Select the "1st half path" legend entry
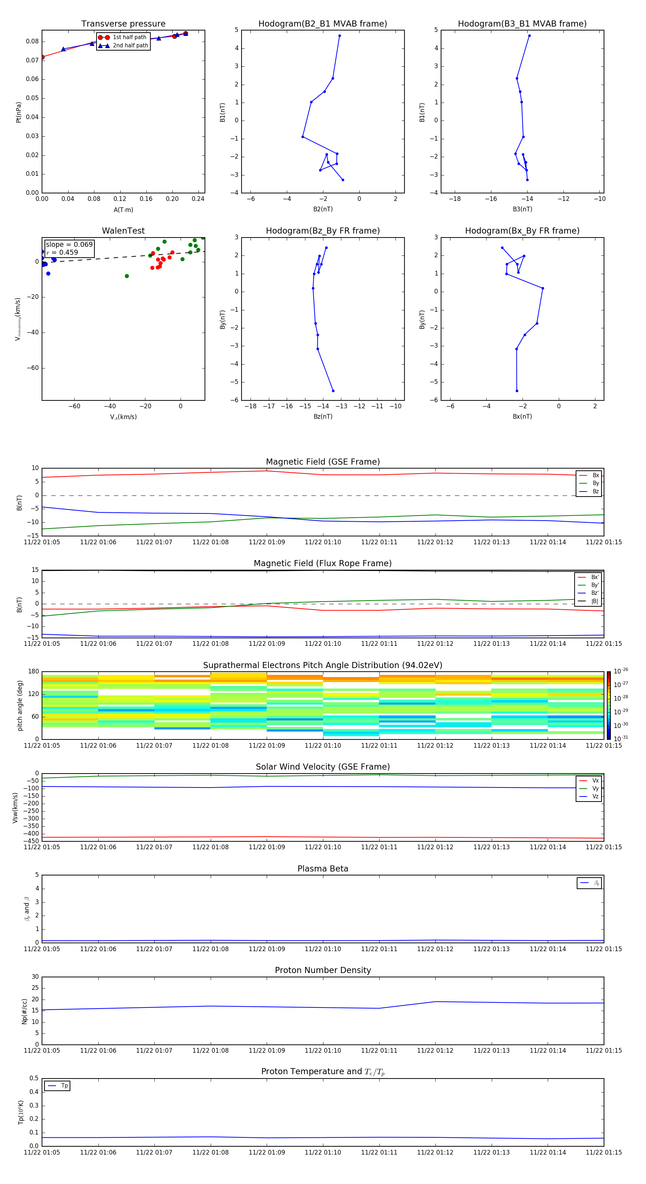The height and width of the screenshot is (1184, 646). click(x=123, y=37)
